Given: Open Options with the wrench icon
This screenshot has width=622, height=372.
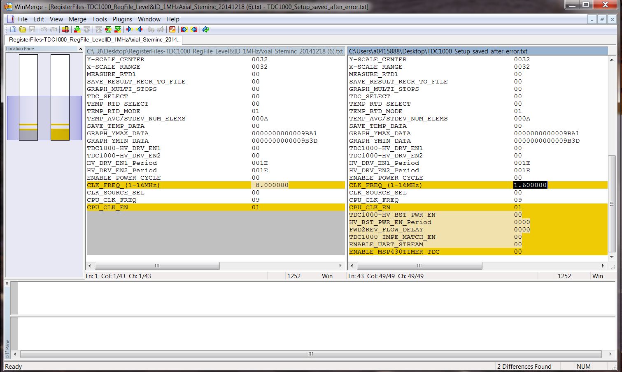Looking at the screenshot, I should [172, 29].
